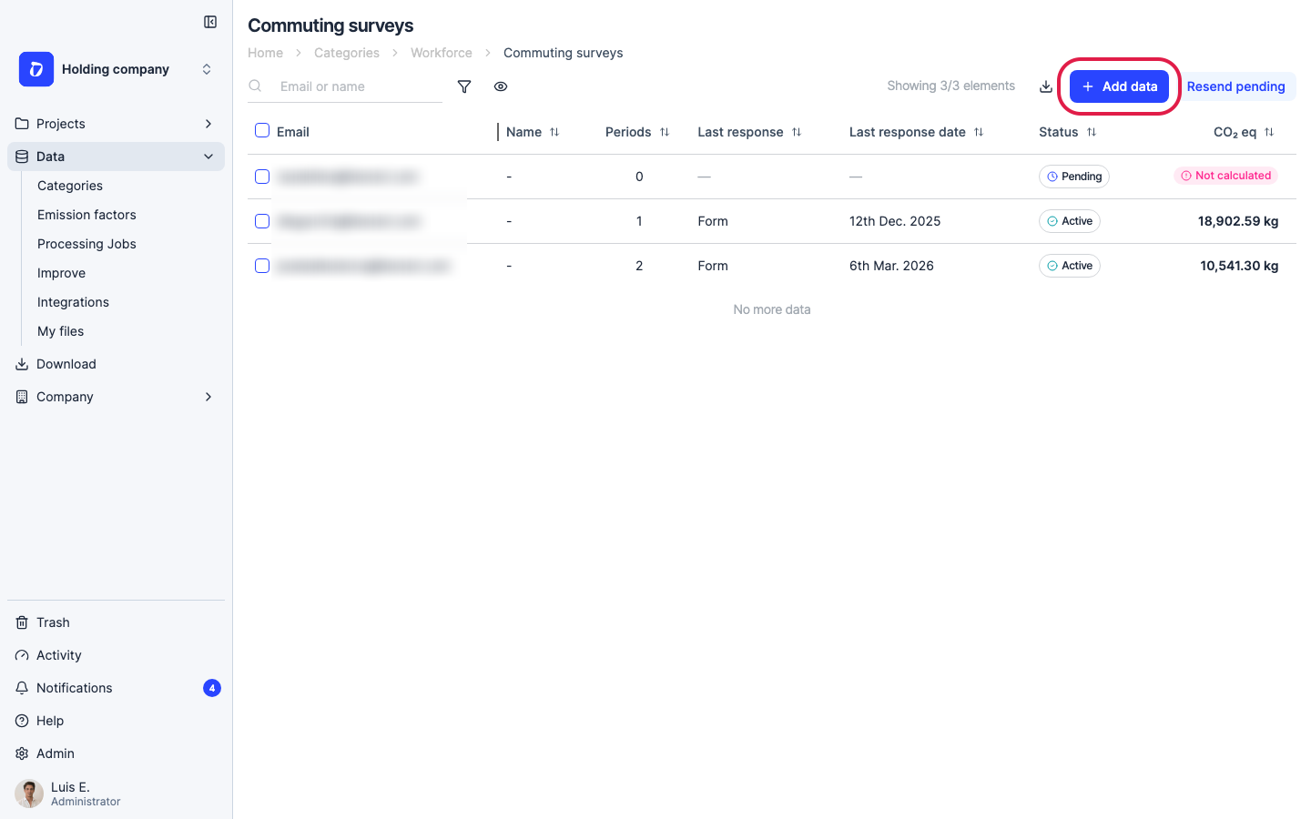Click the Email column header
The height and width of the screenshot is (819, 1311).
pos(293,132)
